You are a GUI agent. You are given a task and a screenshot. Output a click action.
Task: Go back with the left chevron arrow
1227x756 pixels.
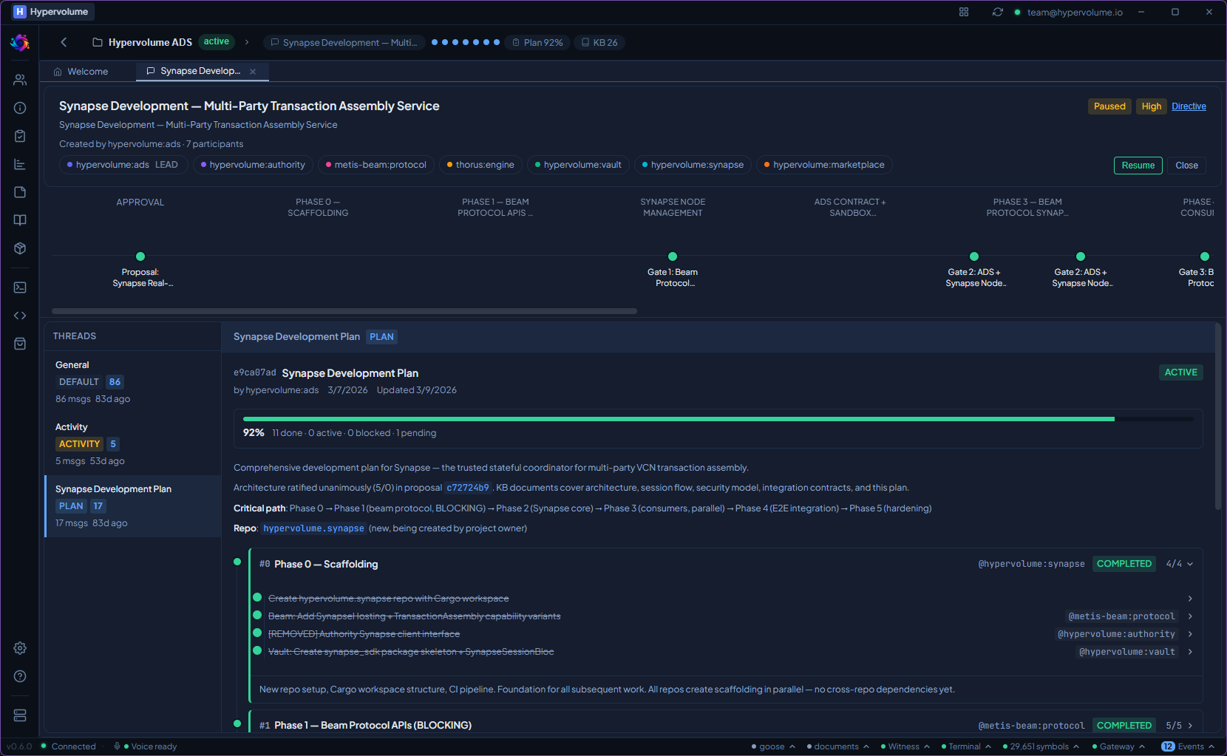pos(64,42)
